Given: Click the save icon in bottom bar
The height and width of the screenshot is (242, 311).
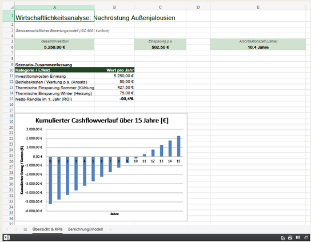Looking at the screenshot, I should (290, 237).
